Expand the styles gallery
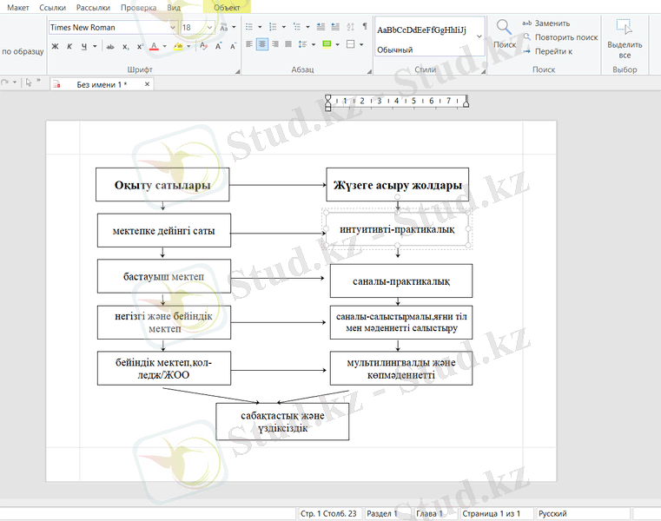Screen dimensions: 661x521 click(x=479, y=36)
